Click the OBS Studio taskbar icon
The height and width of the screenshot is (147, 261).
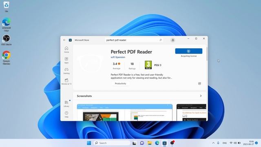pos(172,143)
